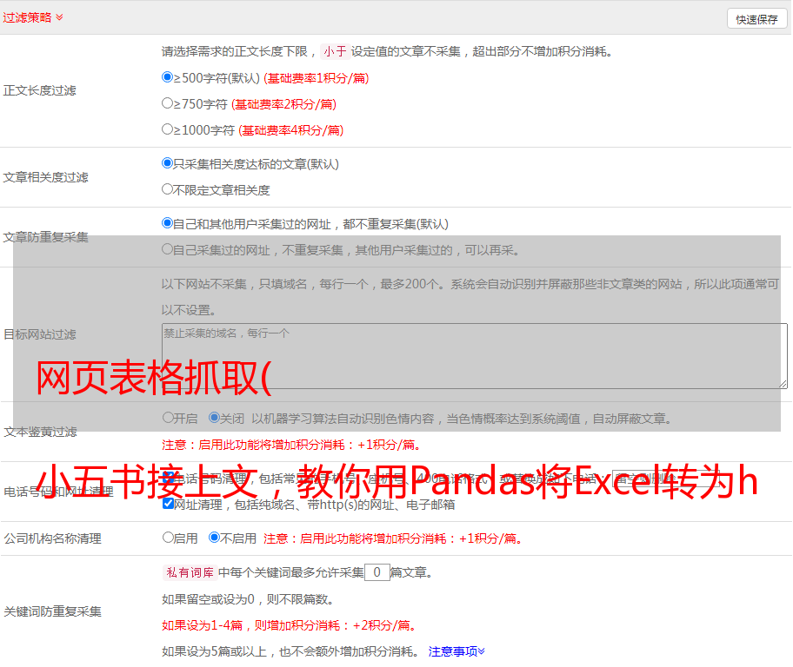Click the 私有词库 article count field

pyautogui.click(x=377, y=572)
